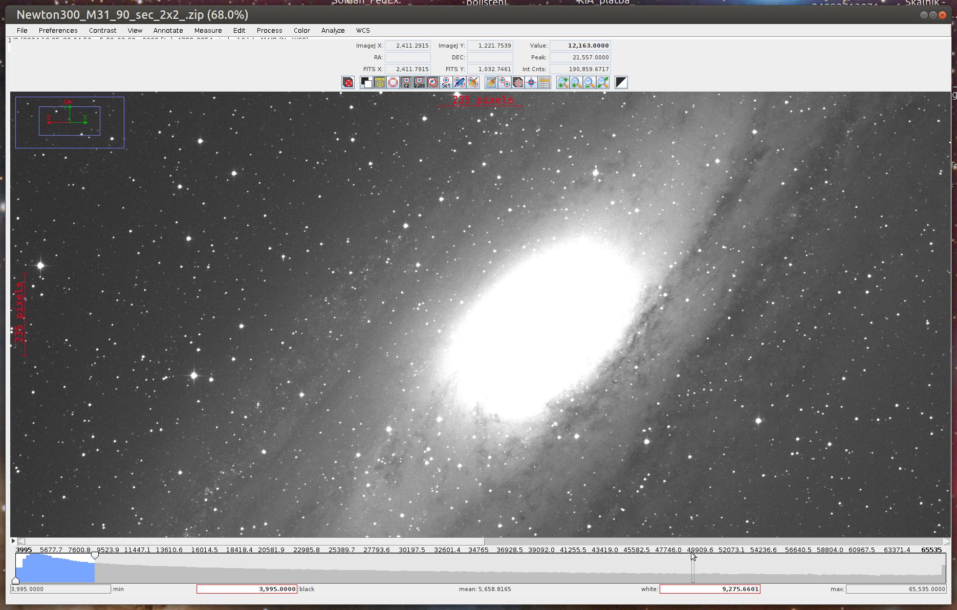Click the Int Cnts value field
This screenshot has height=610, width=957.
pos(580,69)
